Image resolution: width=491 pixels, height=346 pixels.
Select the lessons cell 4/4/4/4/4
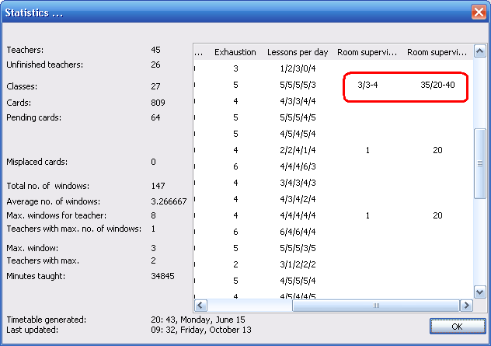click(298, 215)
